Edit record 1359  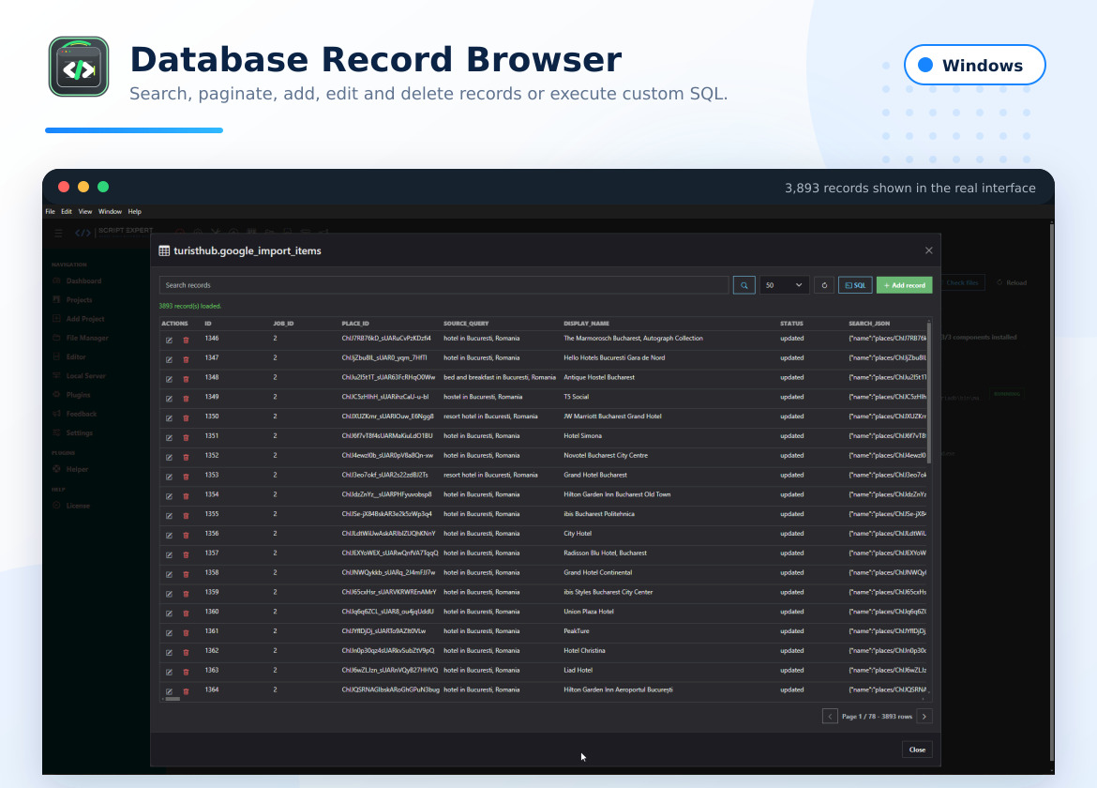click(x=169, y=594)
